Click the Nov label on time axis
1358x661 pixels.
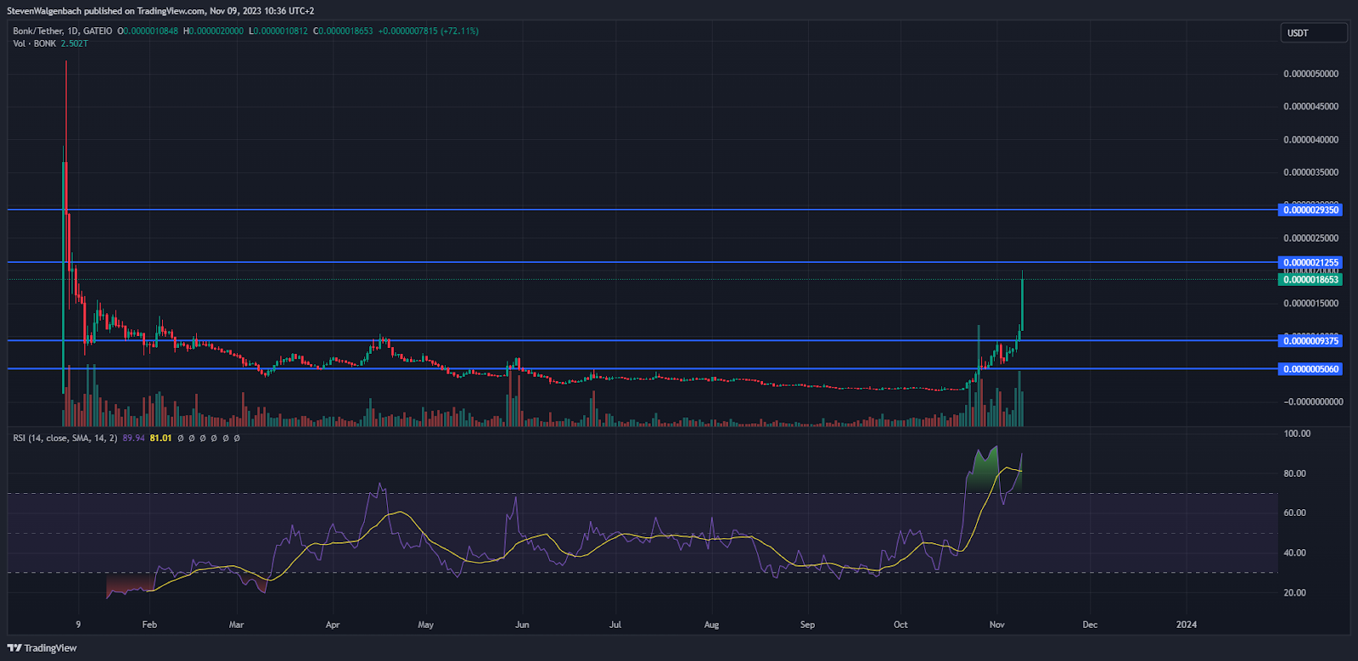click(996, 625)
